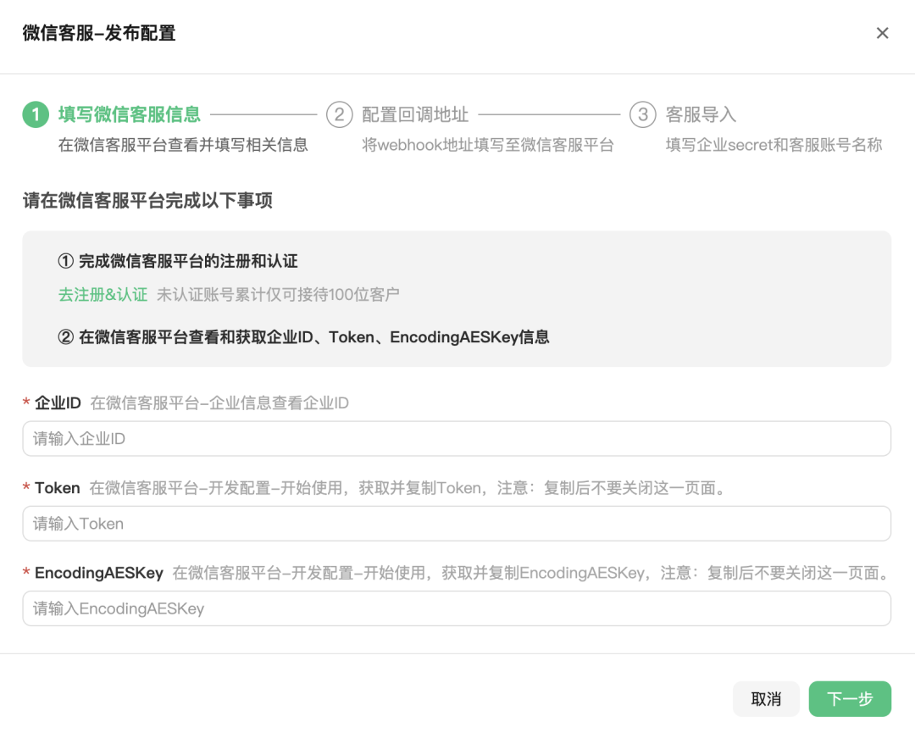The height and width of the screenshot is (733, 915).
Task: Click the Token field label
Action: (x=57, y=488)
